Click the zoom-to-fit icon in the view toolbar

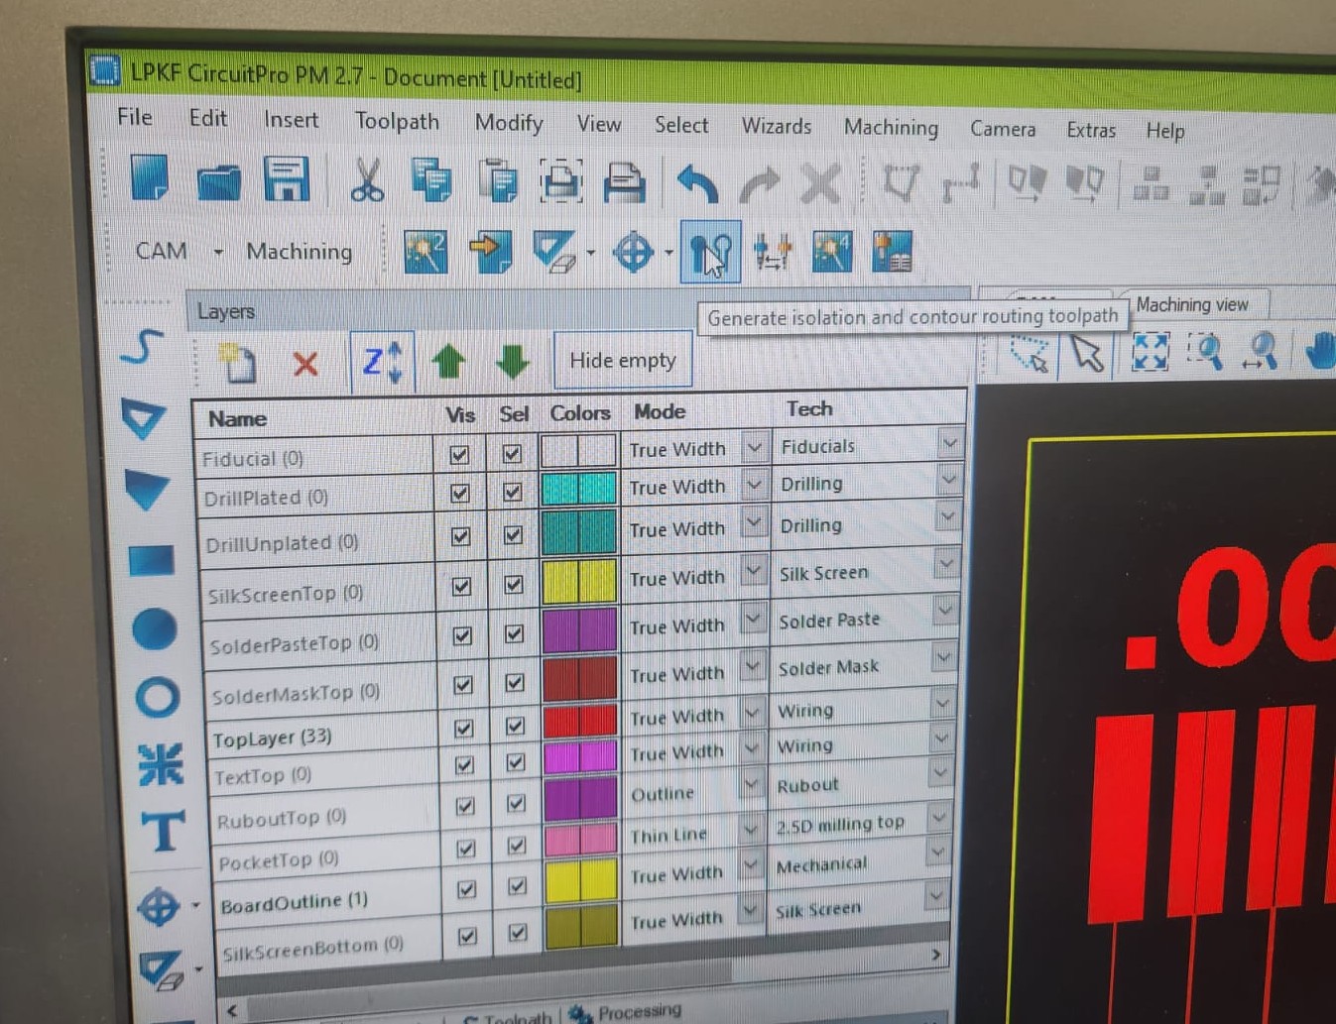(1151, 352)
